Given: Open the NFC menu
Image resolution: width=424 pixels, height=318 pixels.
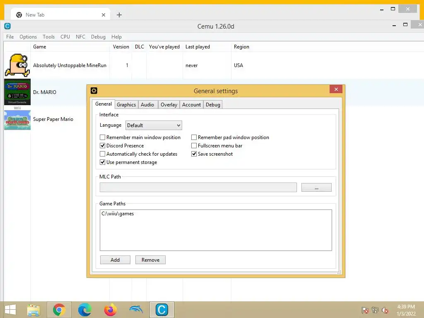Looking at the screenshot, I should pos(80,37).
